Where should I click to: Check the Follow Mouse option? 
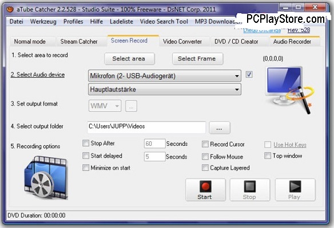(205, 157)
